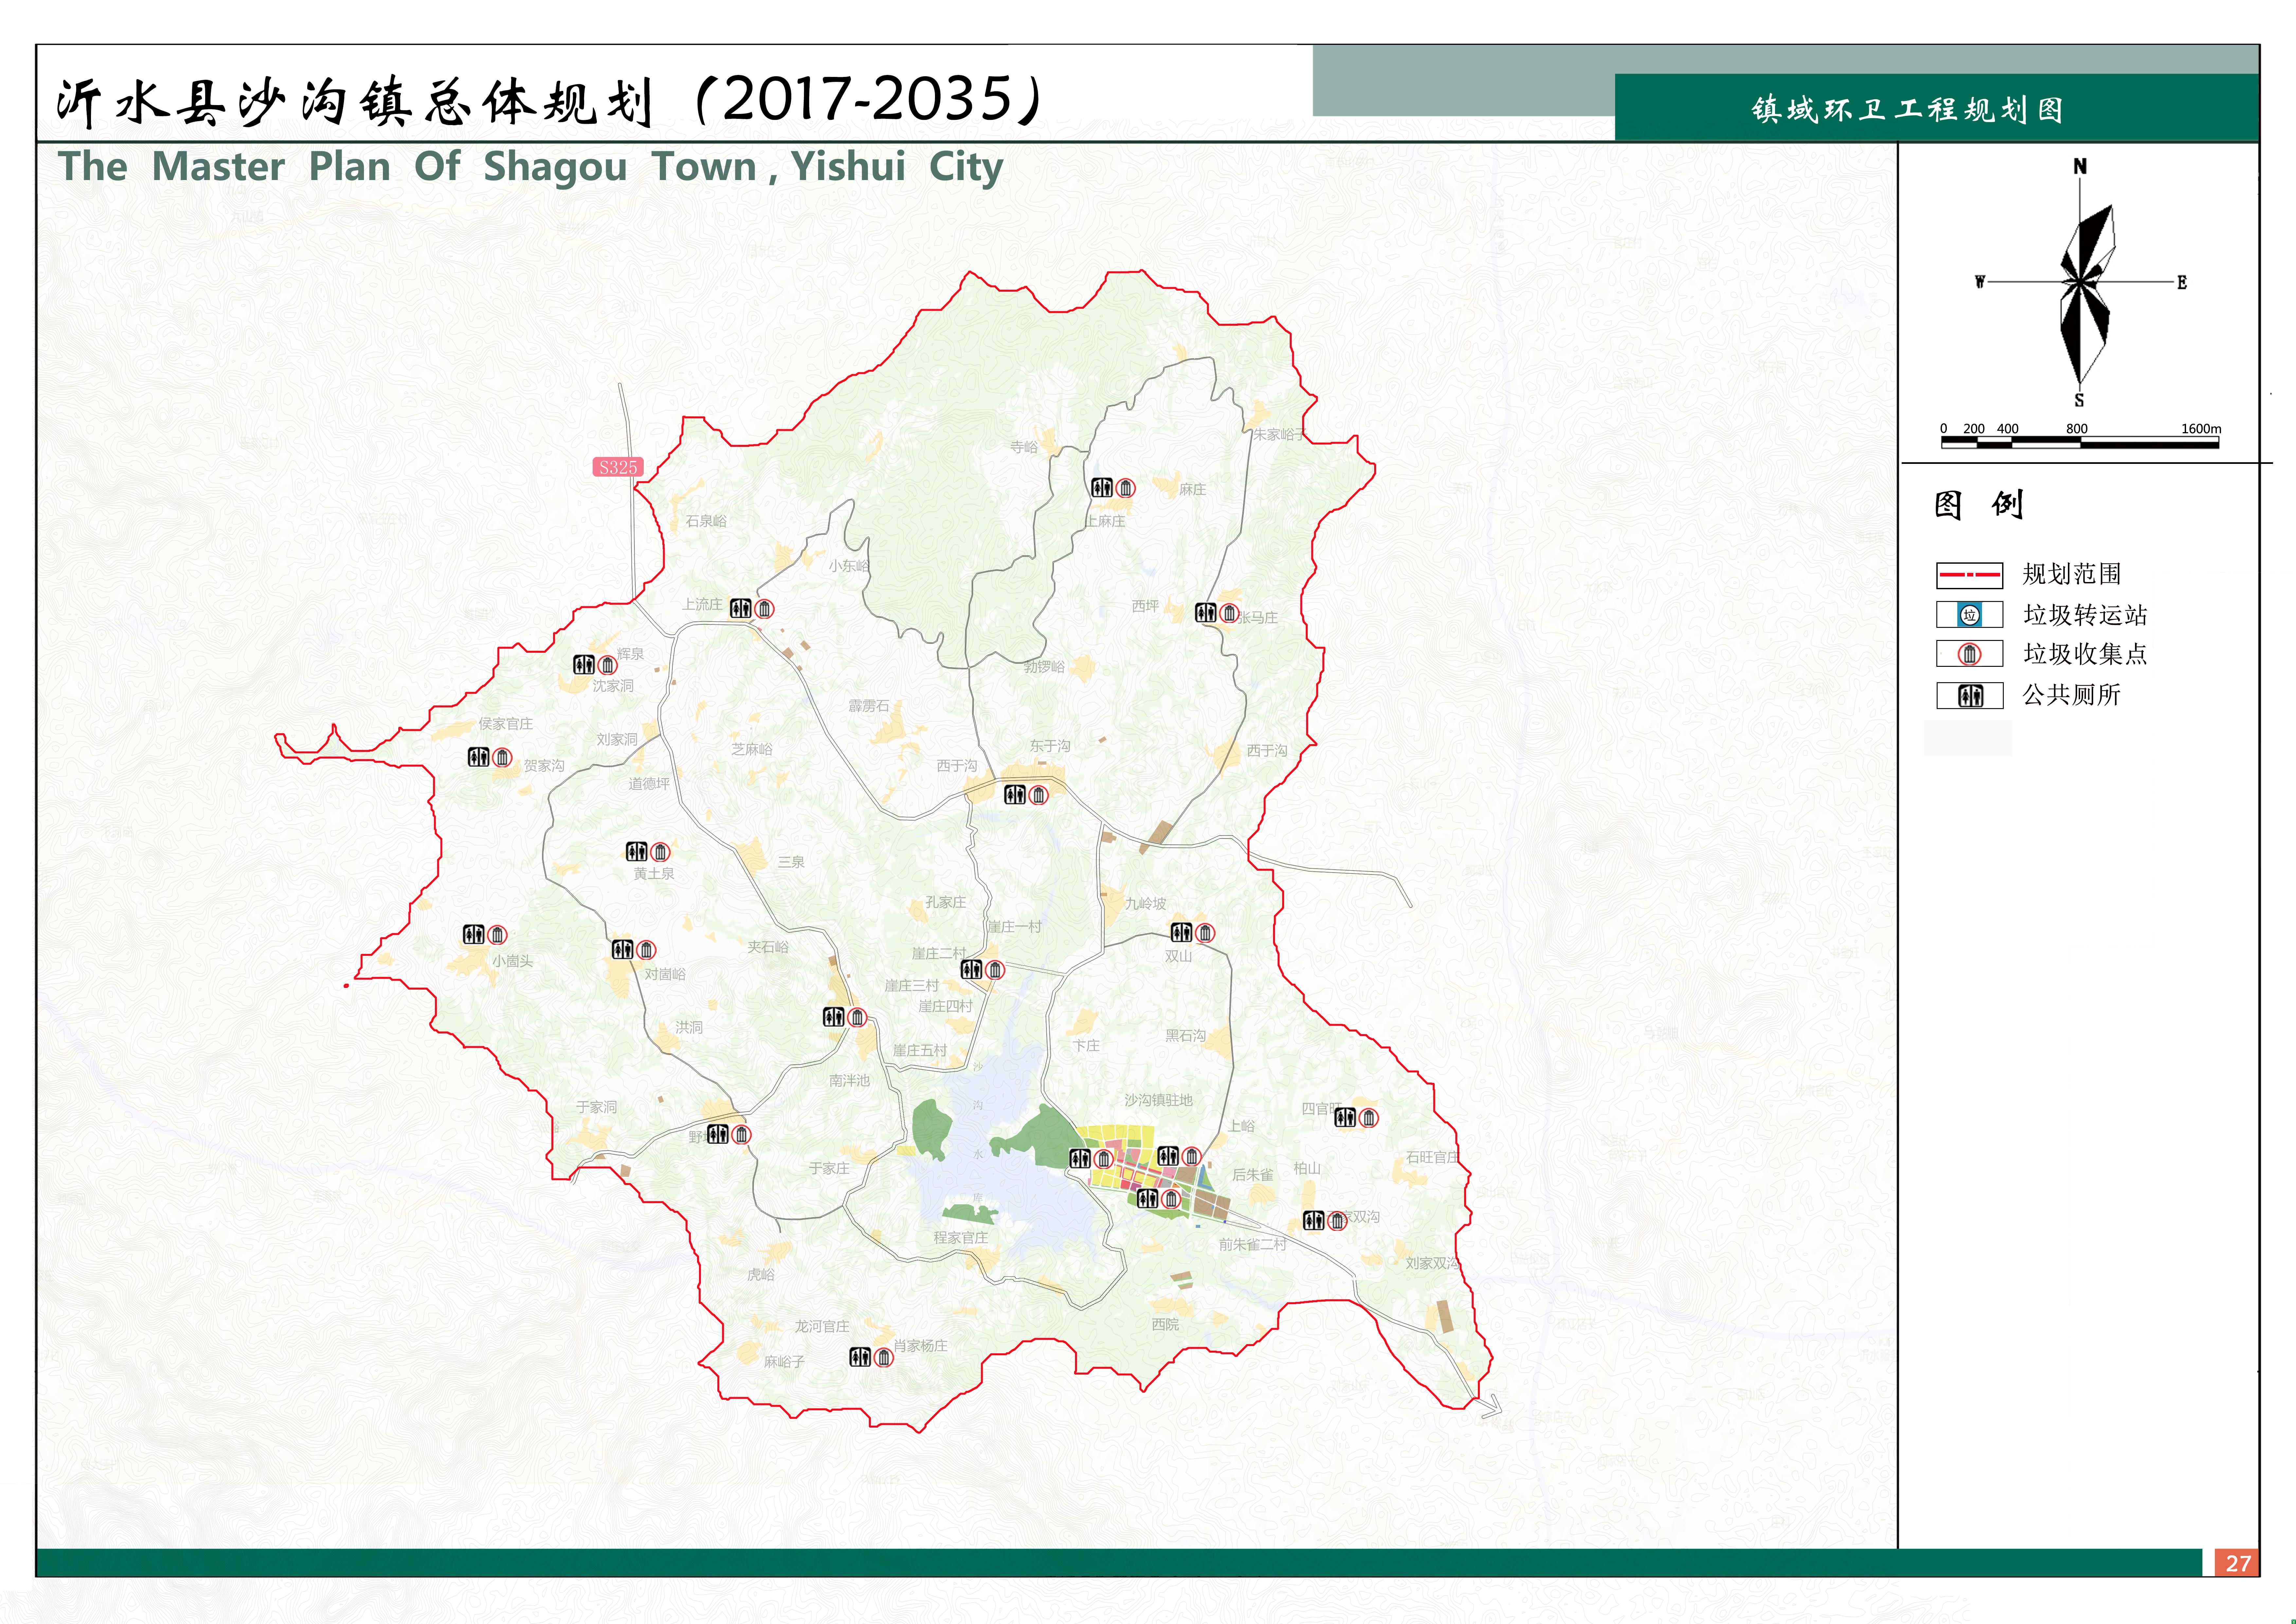Click the S325 road badge
Viewport: 2296px width, 1624px height.
click(618, 467)
